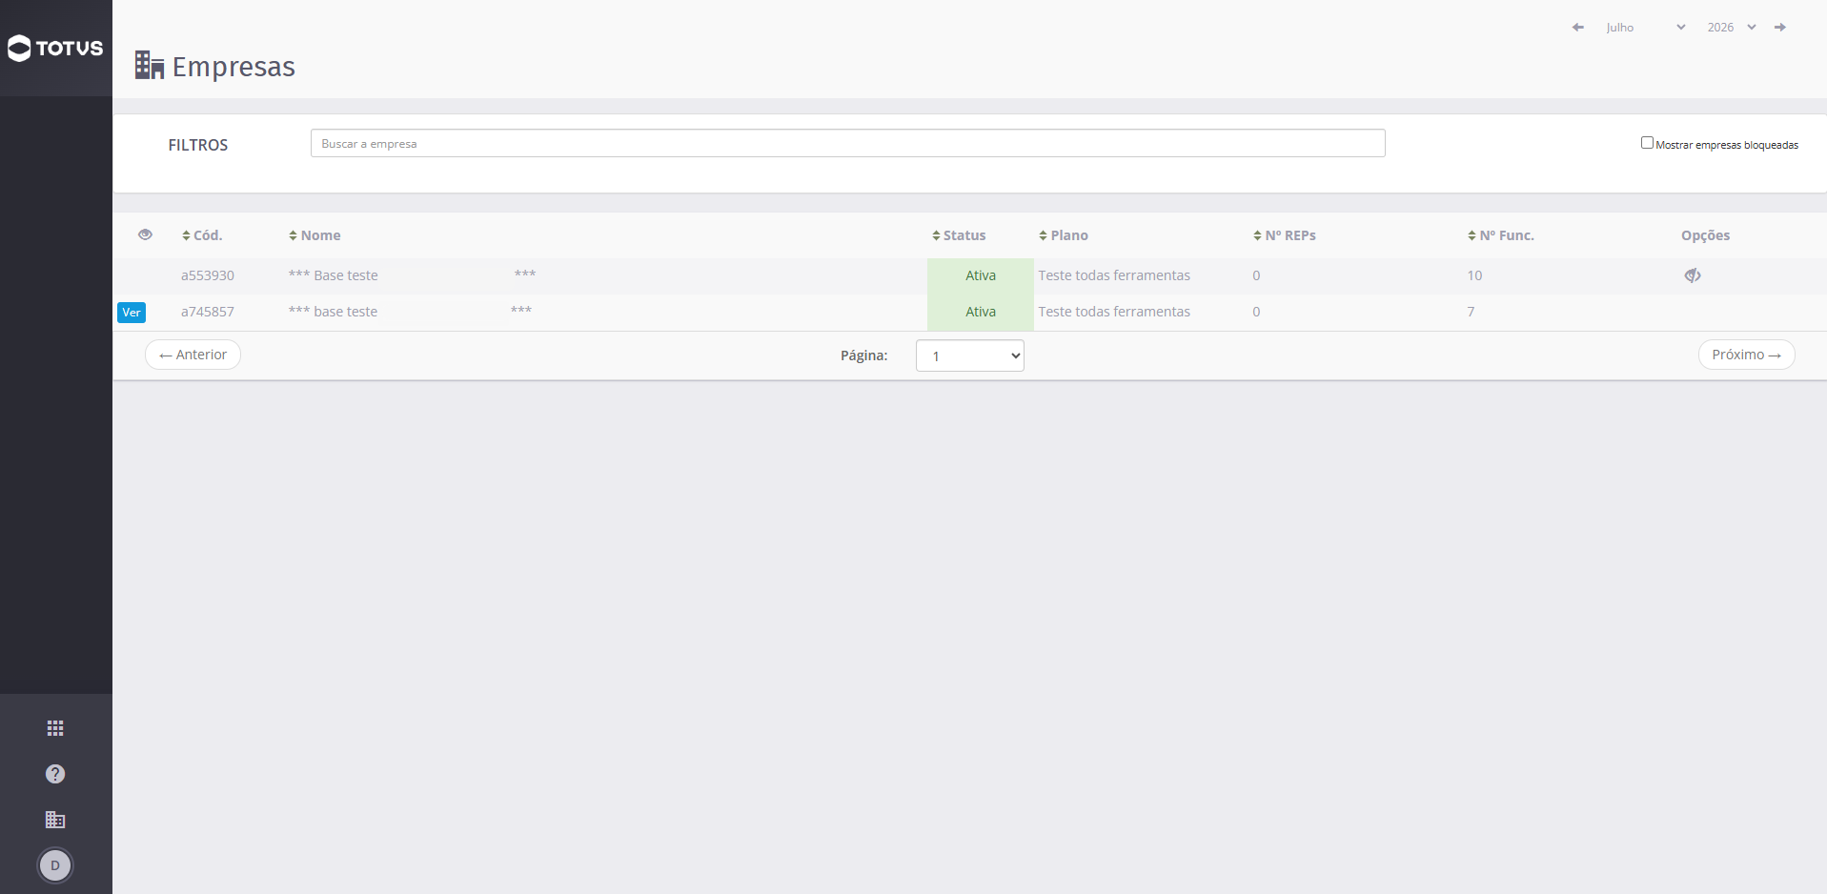
Task: Click employee count 10
Action: 1474,275
